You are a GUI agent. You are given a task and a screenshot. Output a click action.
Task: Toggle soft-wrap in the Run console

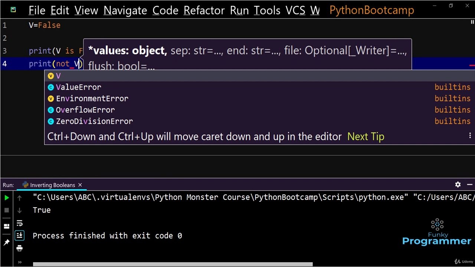point(20,223)
